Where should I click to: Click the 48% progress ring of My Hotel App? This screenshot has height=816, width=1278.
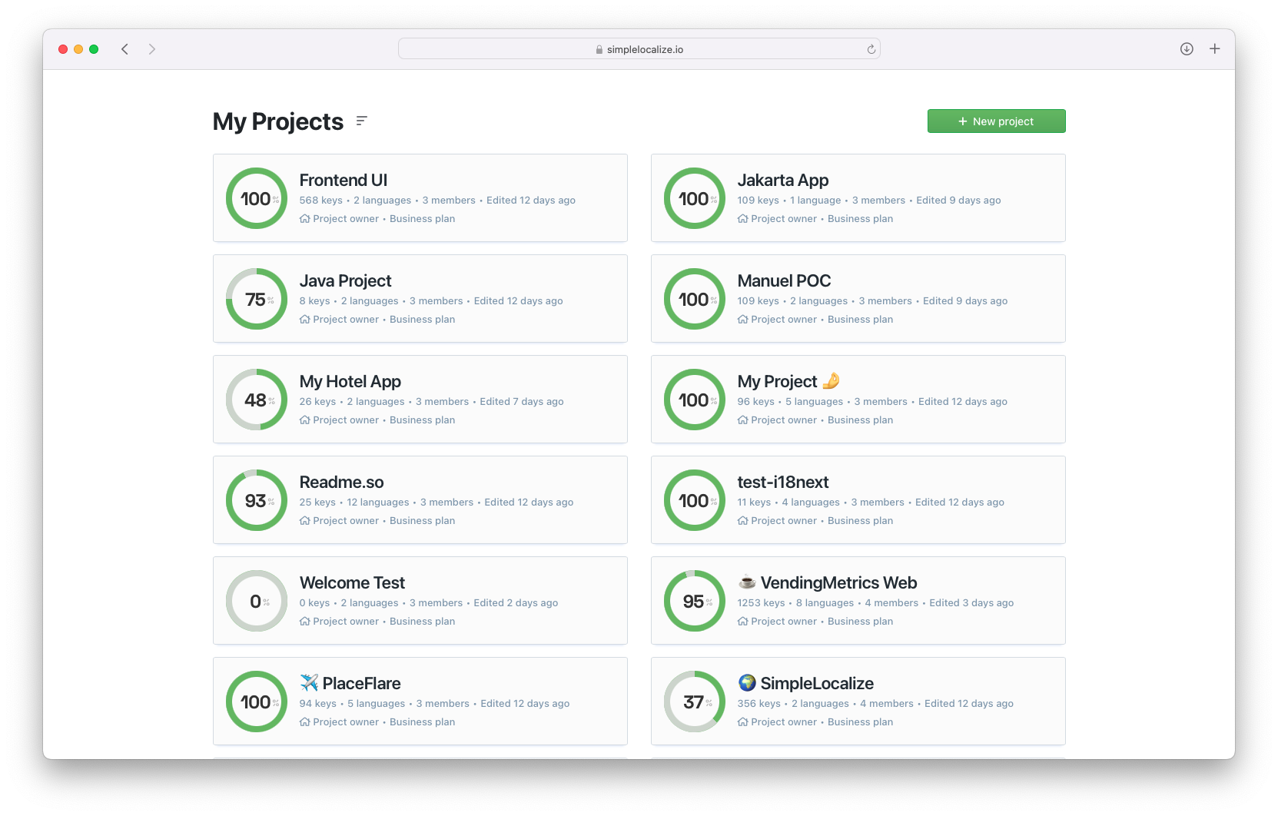pyautogui.click(x=257, y=400)
